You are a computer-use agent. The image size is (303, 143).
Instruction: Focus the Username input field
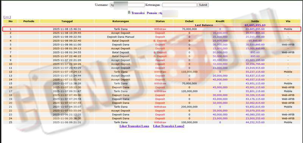[x=127, y=5]
